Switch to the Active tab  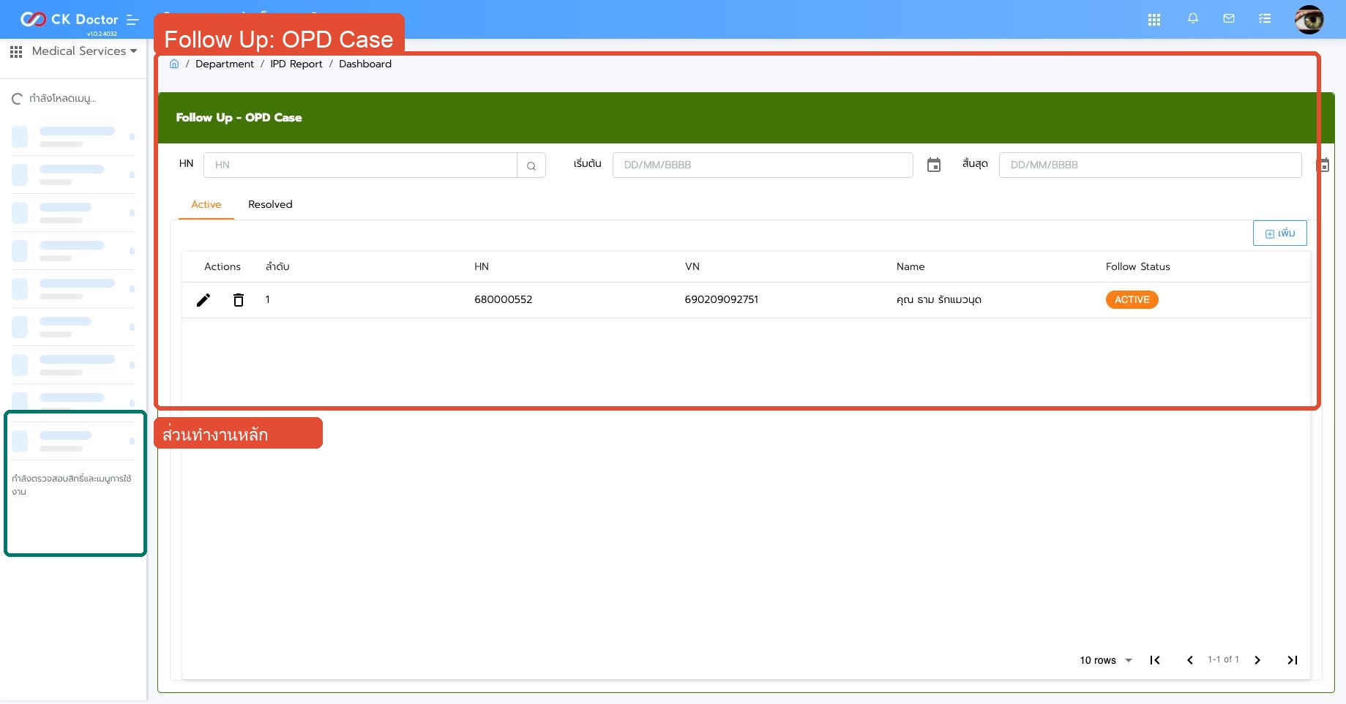coord(206,205)
